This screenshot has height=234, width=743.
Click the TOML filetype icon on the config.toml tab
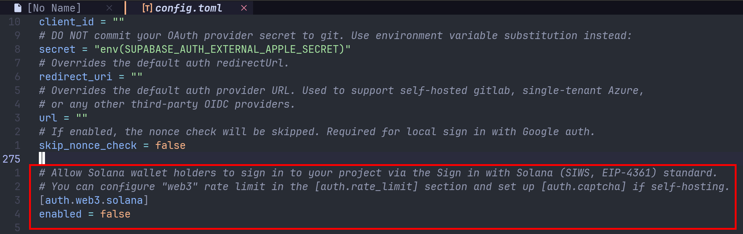(147, 8)
